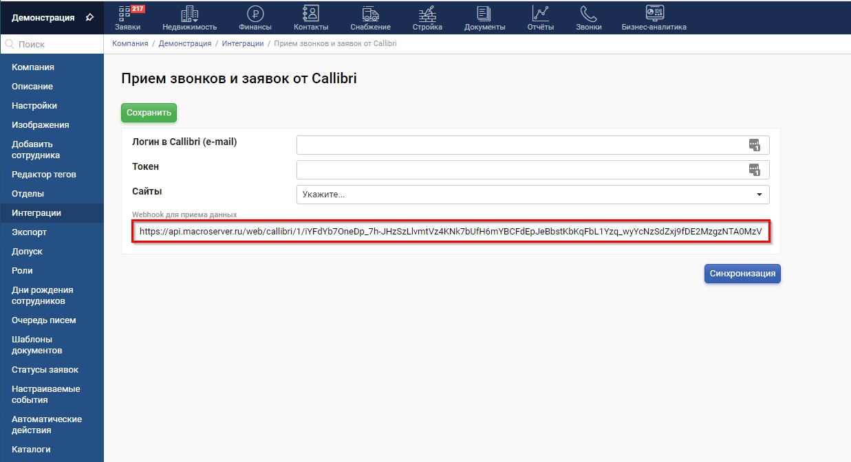Go to Интеграции breadcrumb link
This screenshot has height=462, width=851.
coord(242,43)
